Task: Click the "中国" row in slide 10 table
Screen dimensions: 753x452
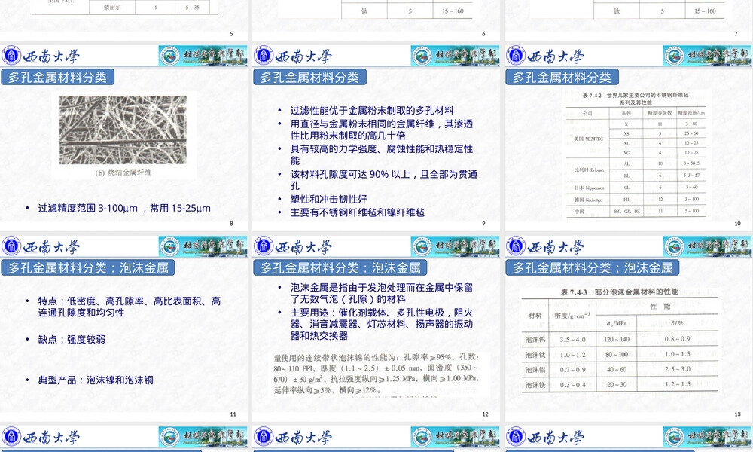Action: pos(636,212)
